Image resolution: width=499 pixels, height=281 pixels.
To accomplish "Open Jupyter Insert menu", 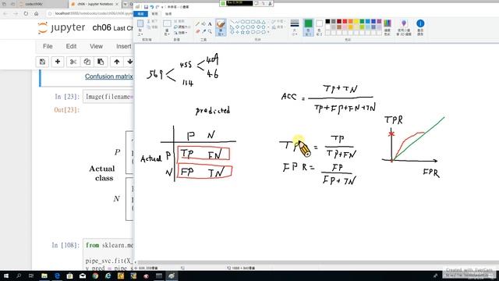I will coord(124,46).
